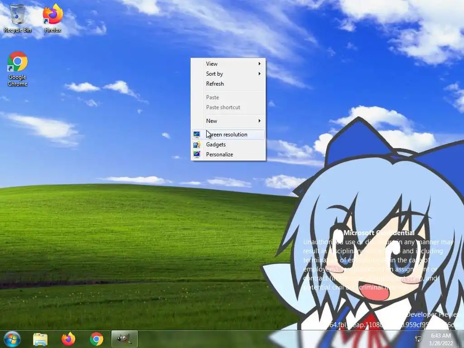The height and width of the screenshot is (348, 464).
Task: Open Windows Explorer from the taskbar
Action: 40,339
